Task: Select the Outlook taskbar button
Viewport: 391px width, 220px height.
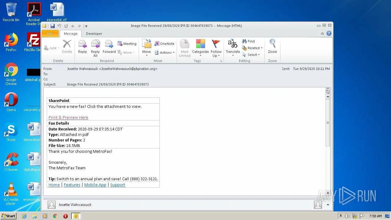Action: [x=76, y=216]
